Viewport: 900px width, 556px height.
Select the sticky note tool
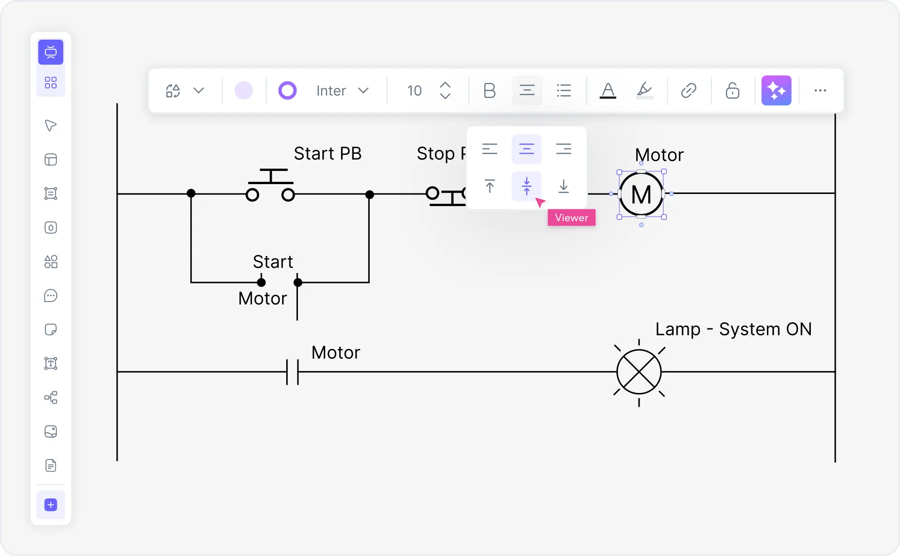click(x=51, y=330)
